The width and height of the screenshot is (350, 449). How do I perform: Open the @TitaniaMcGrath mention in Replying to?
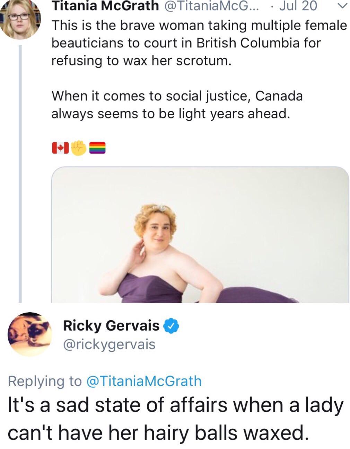click(x=143, y=381)
